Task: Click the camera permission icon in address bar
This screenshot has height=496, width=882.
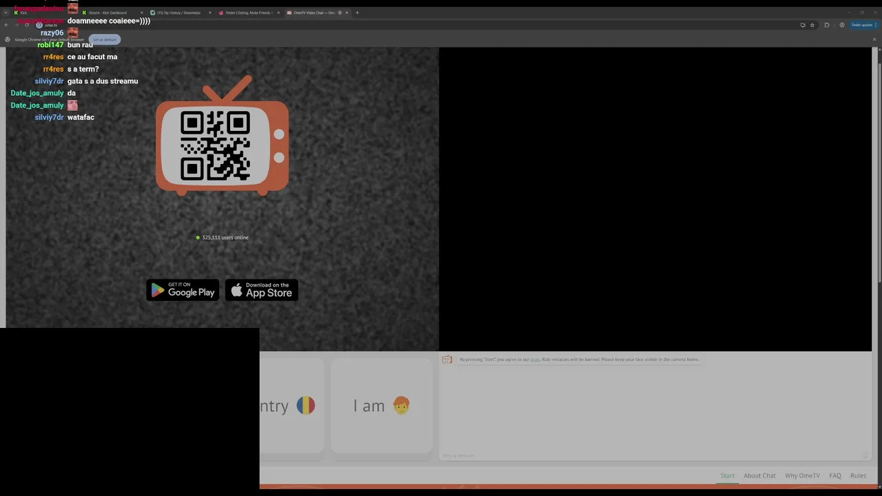Action: [x=803, y=25]
